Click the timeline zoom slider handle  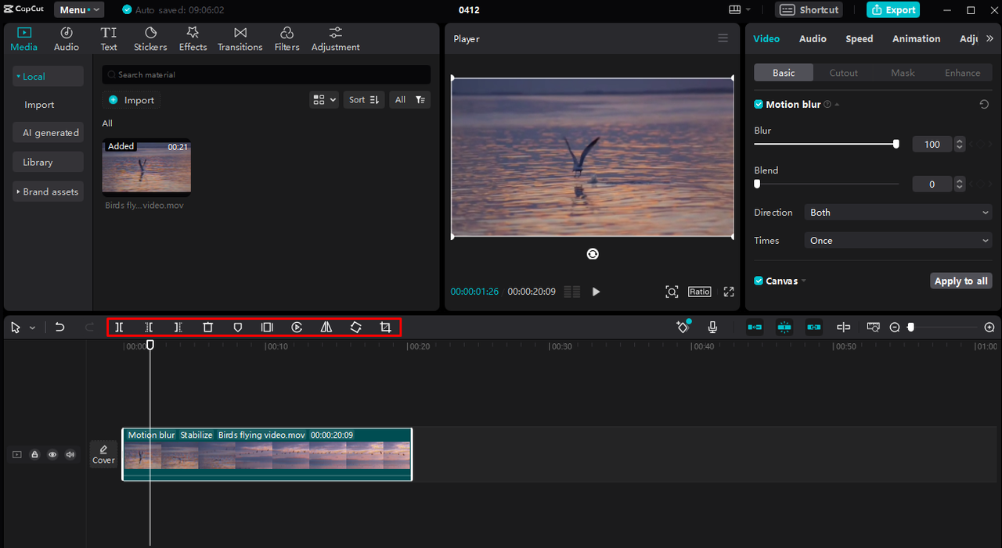point(911,328)
